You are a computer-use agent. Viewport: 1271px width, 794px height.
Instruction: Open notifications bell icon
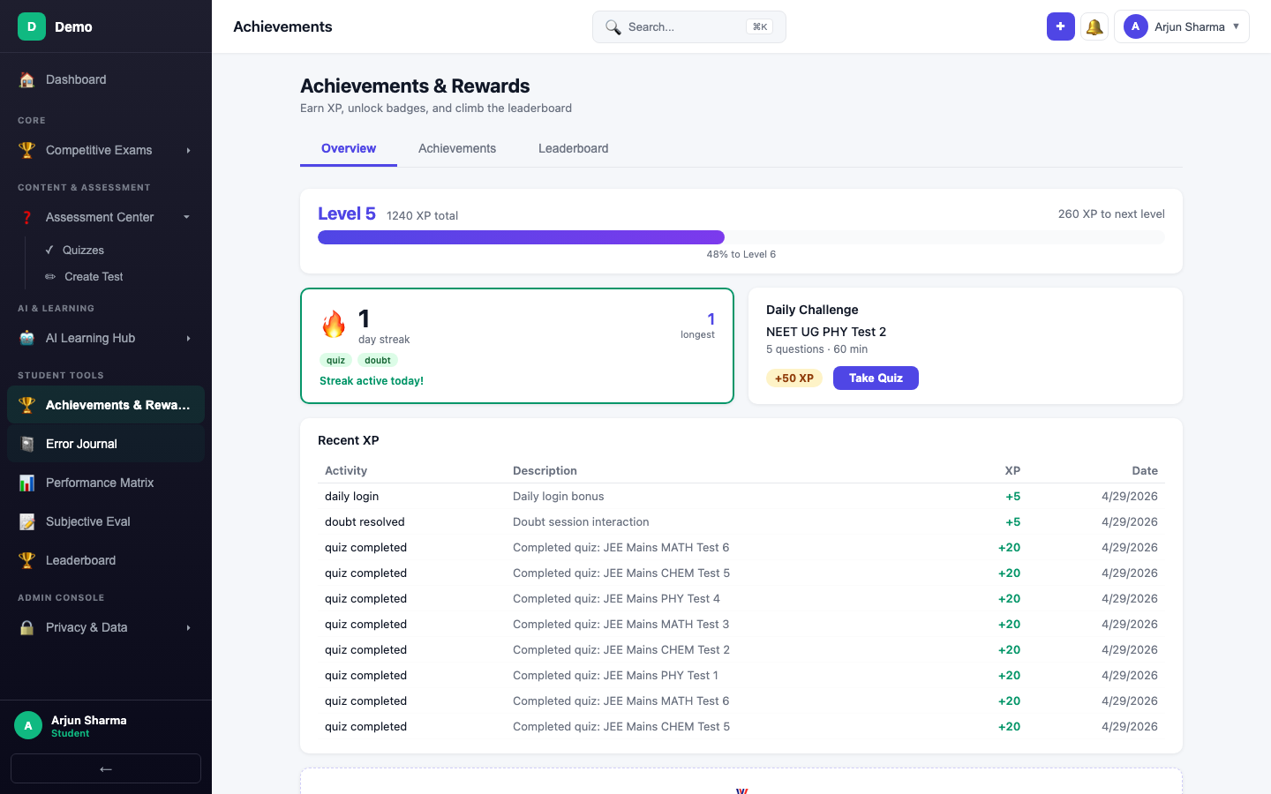tap(1094, 26)
